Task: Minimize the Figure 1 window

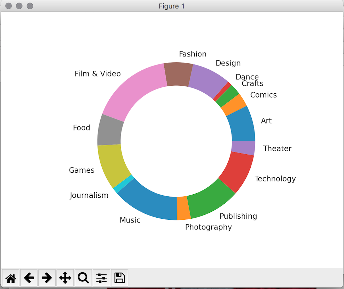Action: [x=19, y=6]
